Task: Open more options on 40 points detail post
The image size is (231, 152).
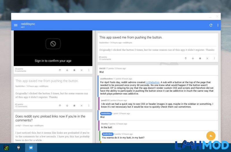Action: 215,58
